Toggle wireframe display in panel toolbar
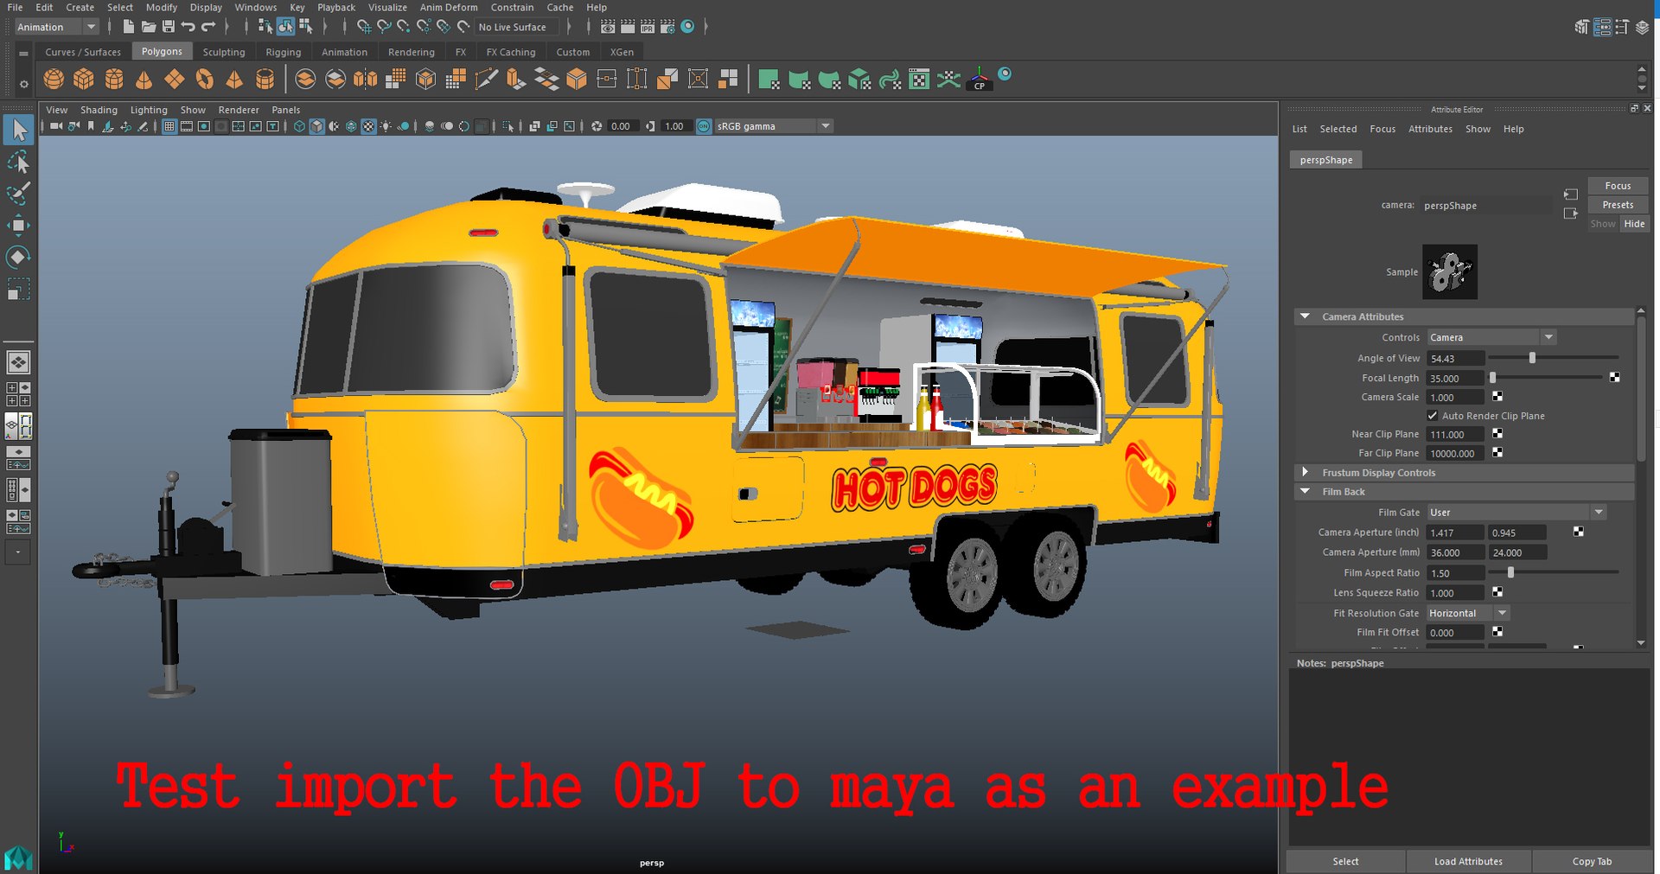Screen dimensions: 1660x874 point(299,126)
